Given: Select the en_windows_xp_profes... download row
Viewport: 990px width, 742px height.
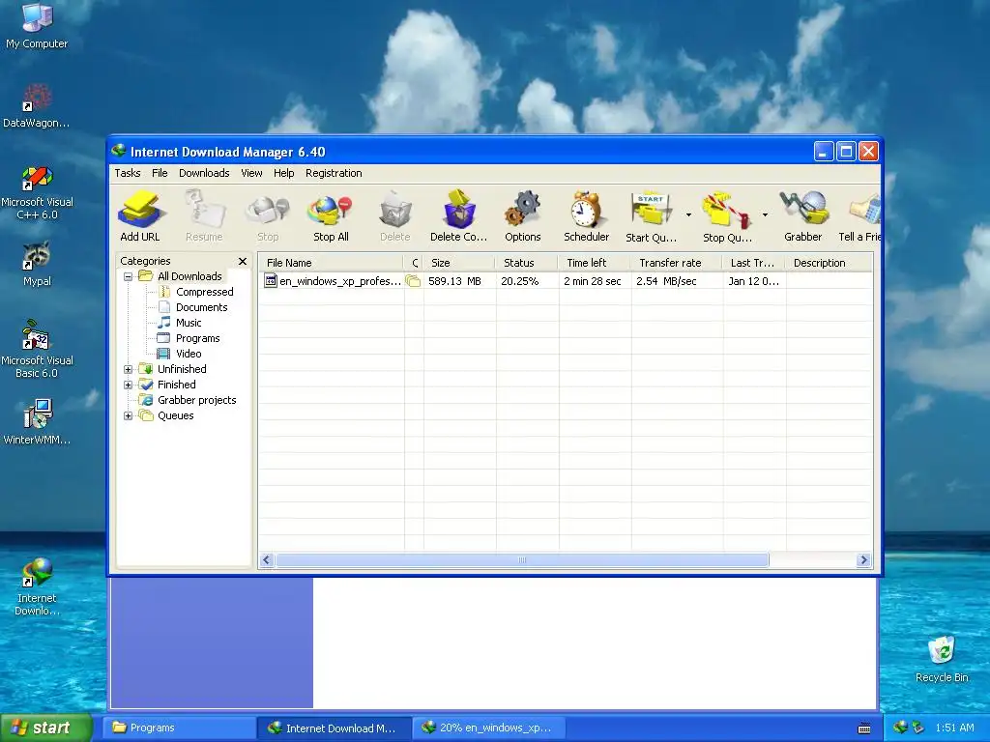Looking at the screenshot, I should pos(565,281).
